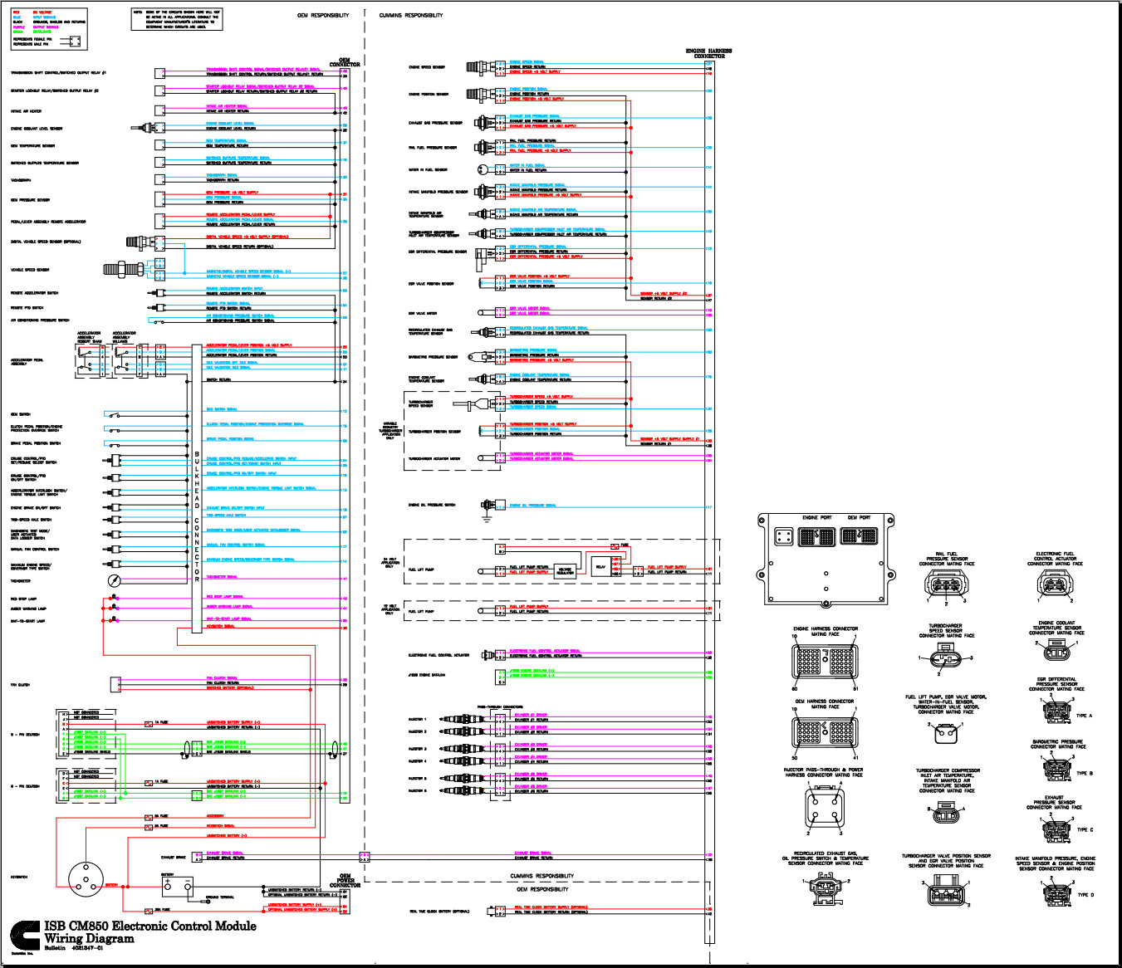Click the electronic fuel control actuator connector drawing

tap(1055, 584)
